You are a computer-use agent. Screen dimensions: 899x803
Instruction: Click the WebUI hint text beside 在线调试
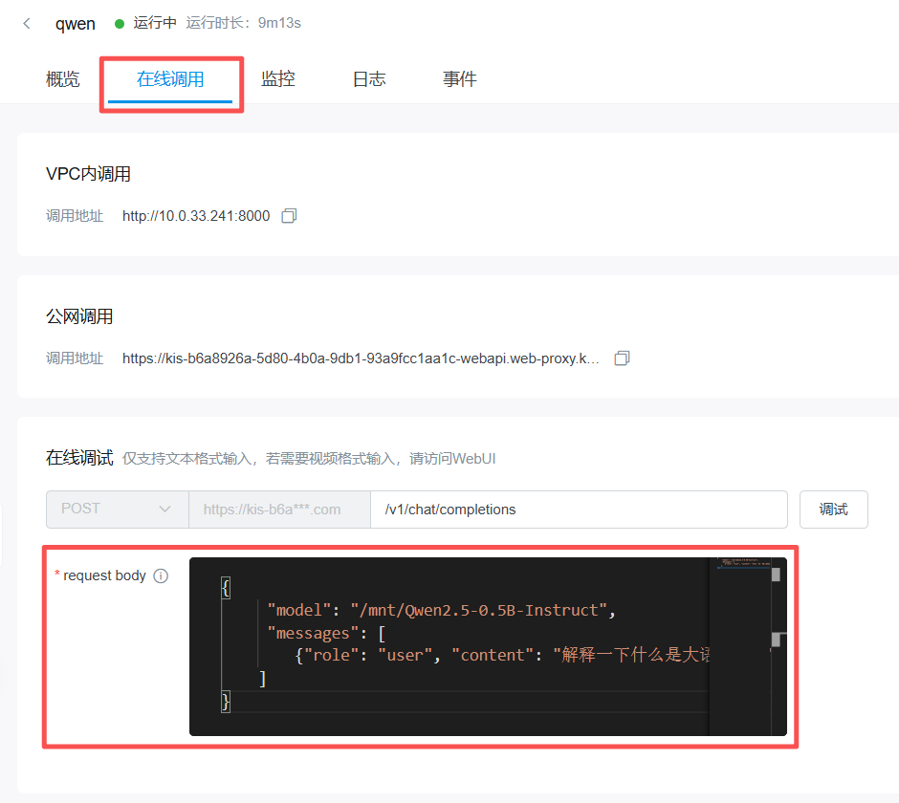[x=309, y=459]
